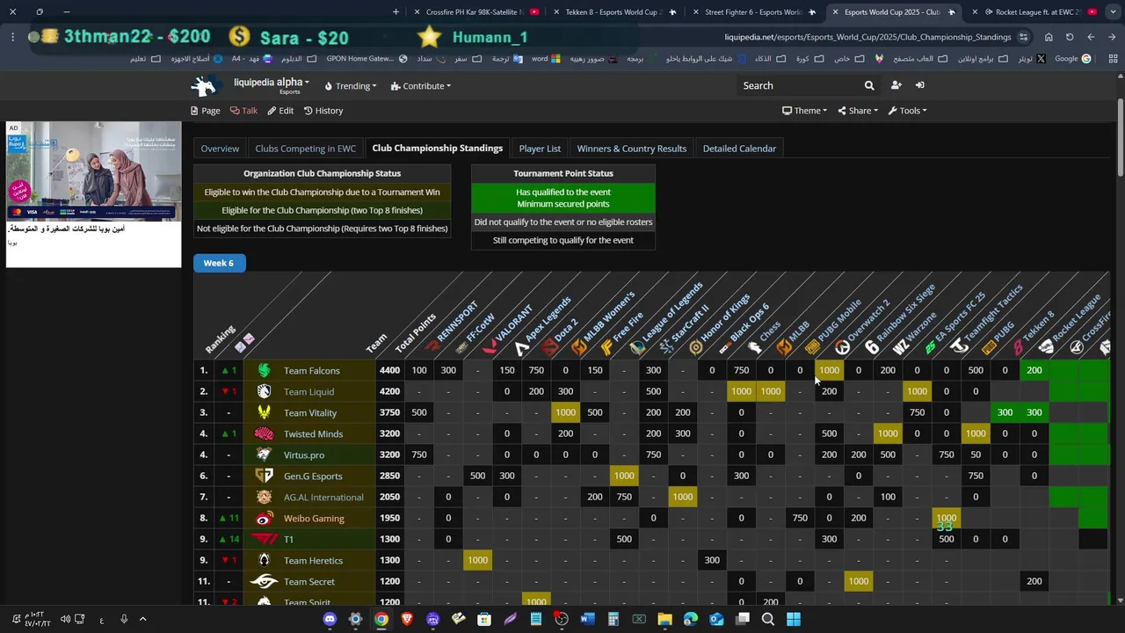Click the Overwatch 2 header icon
Viewport: 1125px width, 633px height.
point(843,348)
